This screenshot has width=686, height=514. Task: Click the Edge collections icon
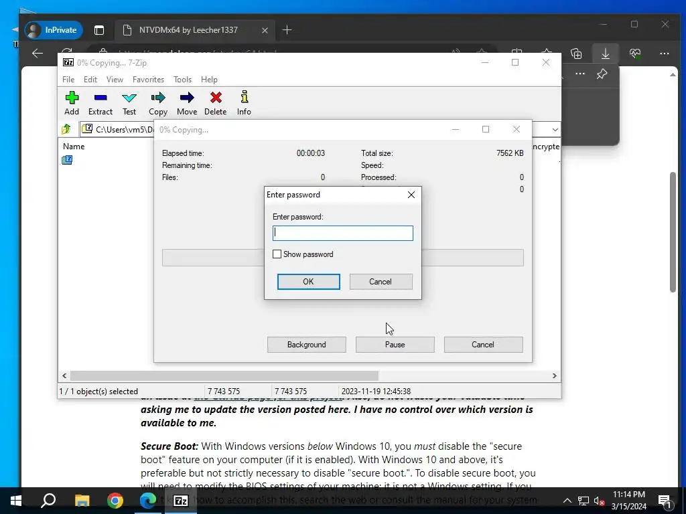tap(576, 54)
